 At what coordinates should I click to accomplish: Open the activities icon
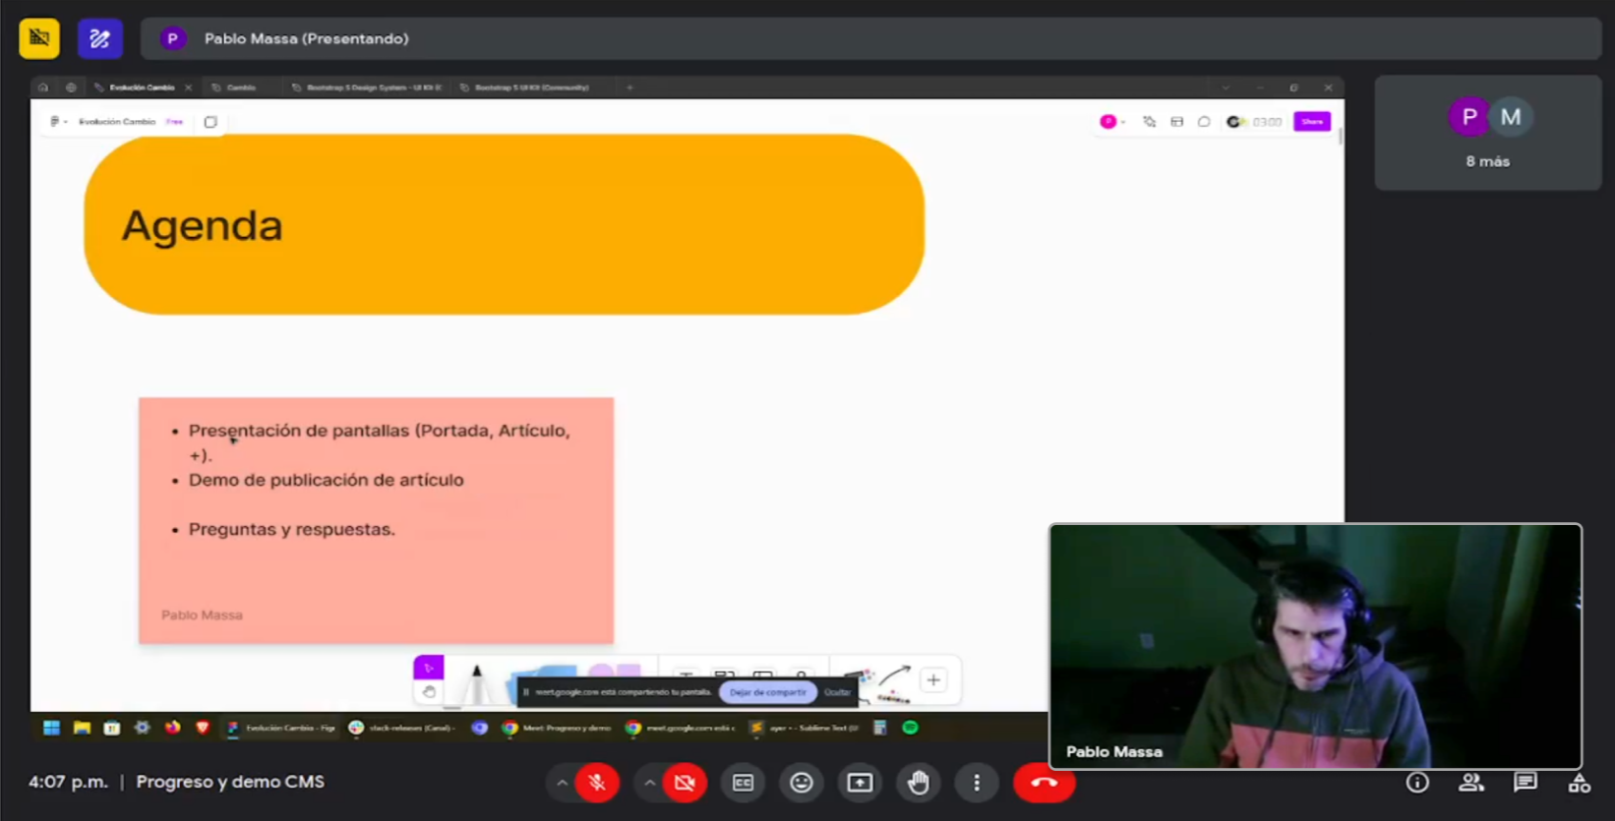pos(1580,783)
